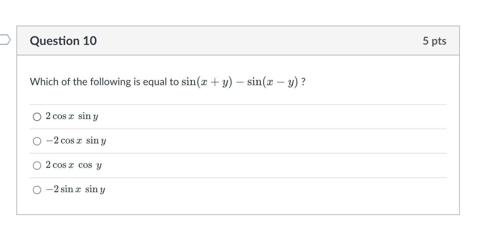
Task: Click the sentence "Which of the following is equal to"
Action: click(x=104, y=82)
